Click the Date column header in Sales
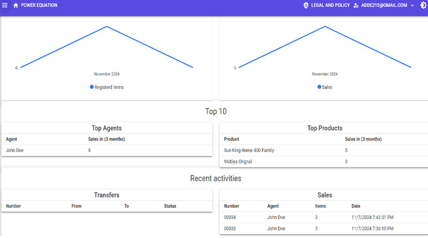This screenshot has height=238, width=428. (356, 206)
